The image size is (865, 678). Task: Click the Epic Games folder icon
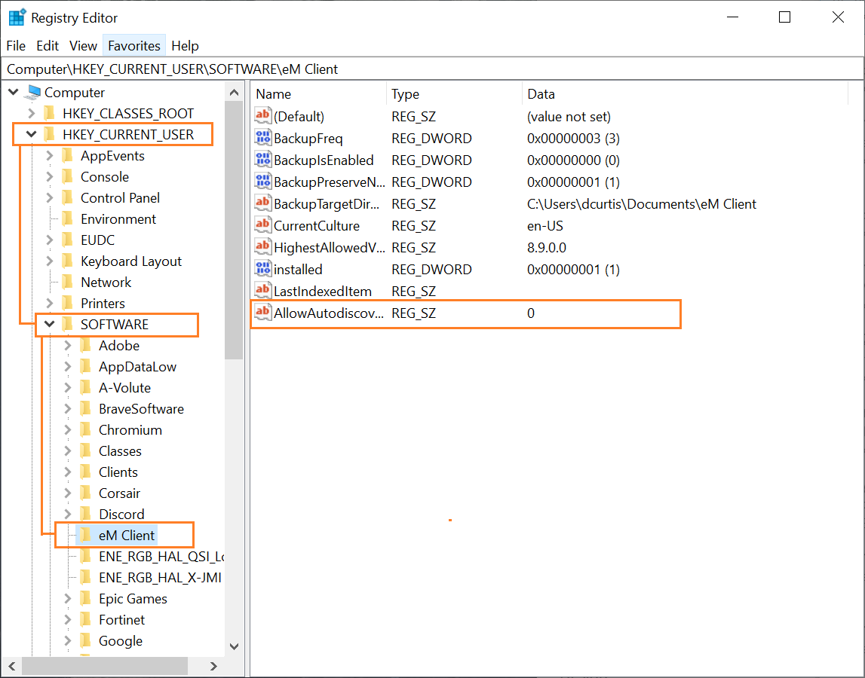tap(85, 598)
